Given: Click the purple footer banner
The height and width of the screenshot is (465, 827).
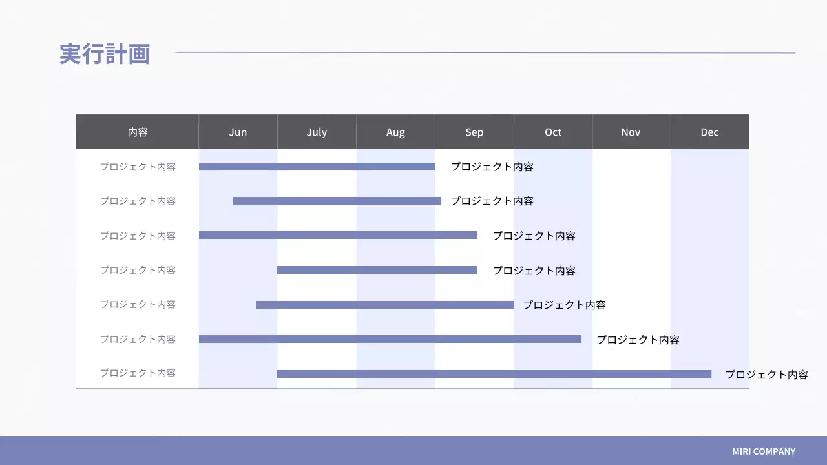Looking at the screenshot, I should (413, 451).
